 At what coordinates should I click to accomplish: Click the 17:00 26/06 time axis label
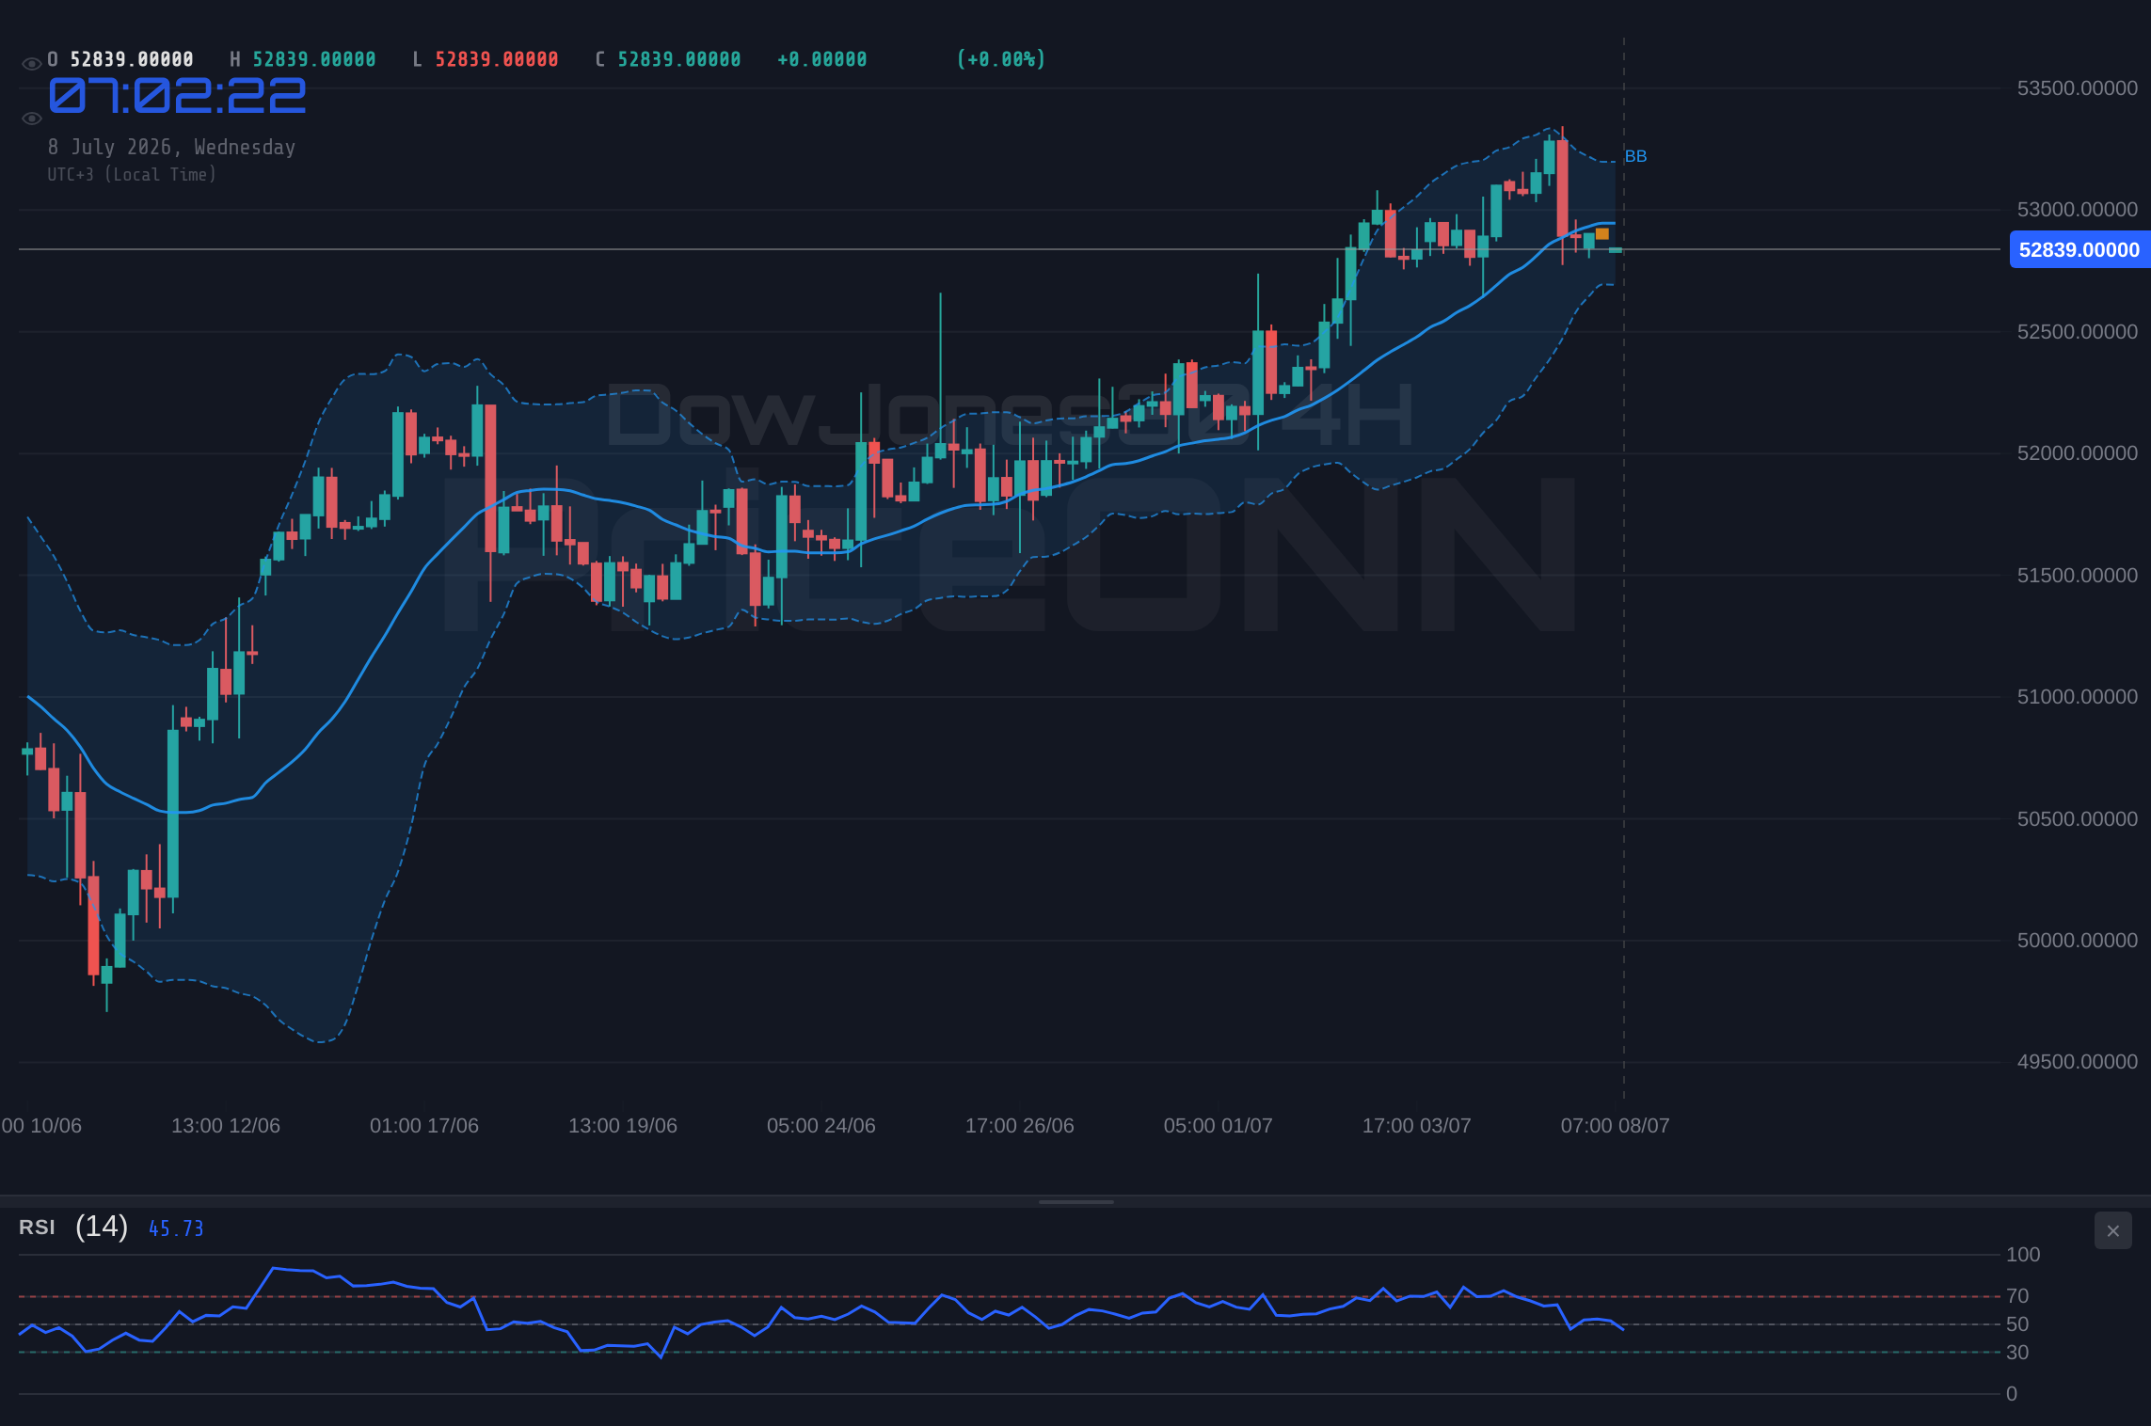[x=1020, y=1126]
